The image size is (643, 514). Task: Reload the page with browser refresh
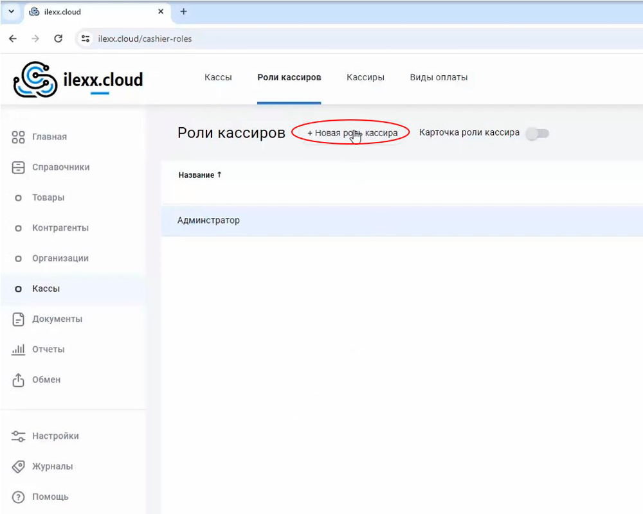pyautogui.click(x=58, y=39)
